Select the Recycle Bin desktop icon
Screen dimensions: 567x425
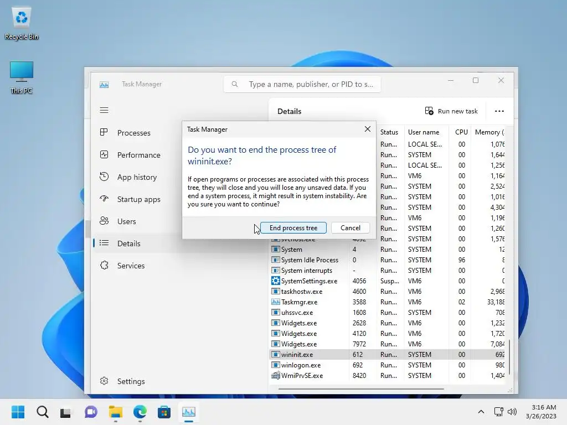click(22, 23)
